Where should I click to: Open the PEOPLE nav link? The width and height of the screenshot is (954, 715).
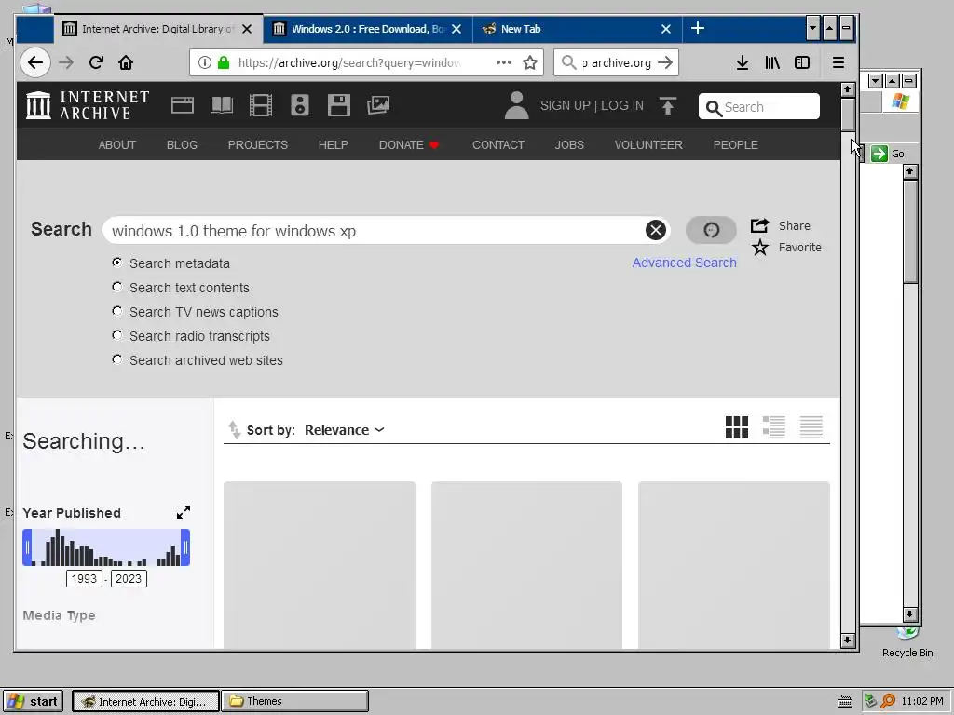736,144
